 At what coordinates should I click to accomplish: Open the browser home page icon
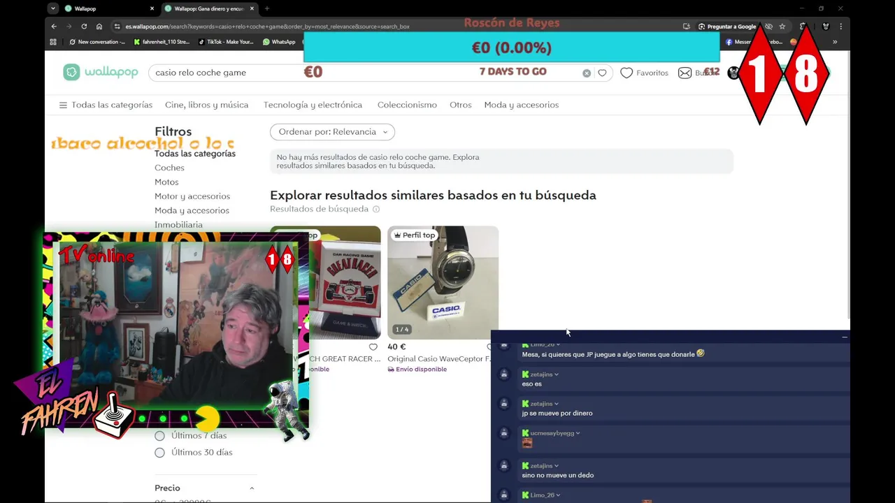click(x=99, y=27)
